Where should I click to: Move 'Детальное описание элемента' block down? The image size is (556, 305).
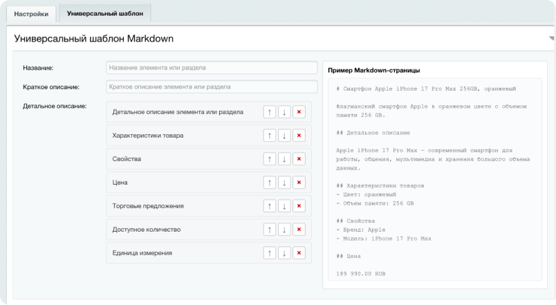coord(284,112)
